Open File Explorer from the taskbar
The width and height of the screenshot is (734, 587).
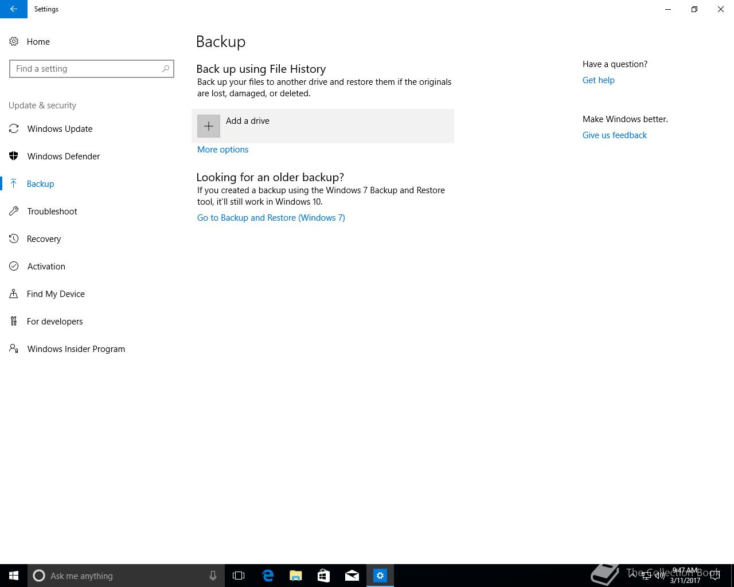coord(295,576)
